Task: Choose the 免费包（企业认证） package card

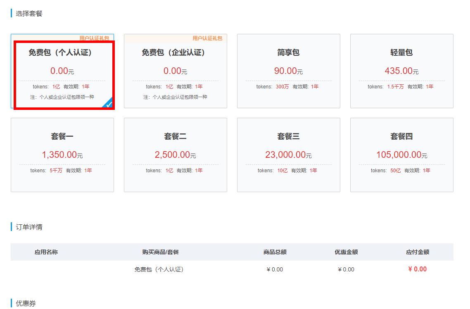Action: (175, 71)
